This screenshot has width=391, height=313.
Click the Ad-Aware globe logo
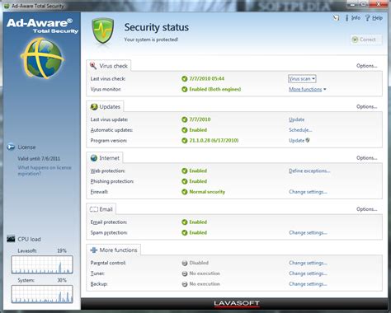coord(42,58)
